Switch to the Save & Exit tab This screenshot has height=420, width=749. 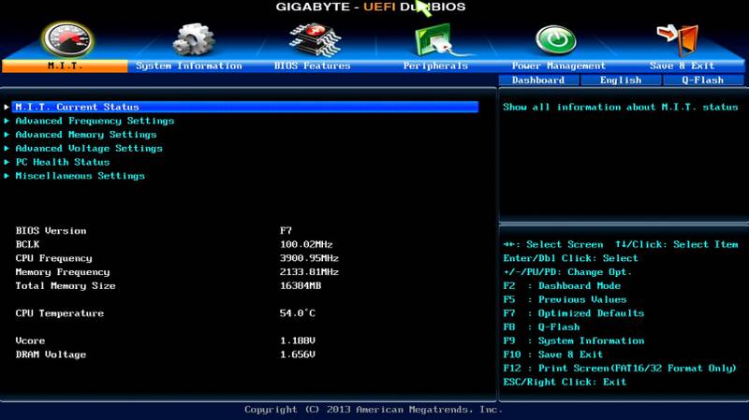682,65
